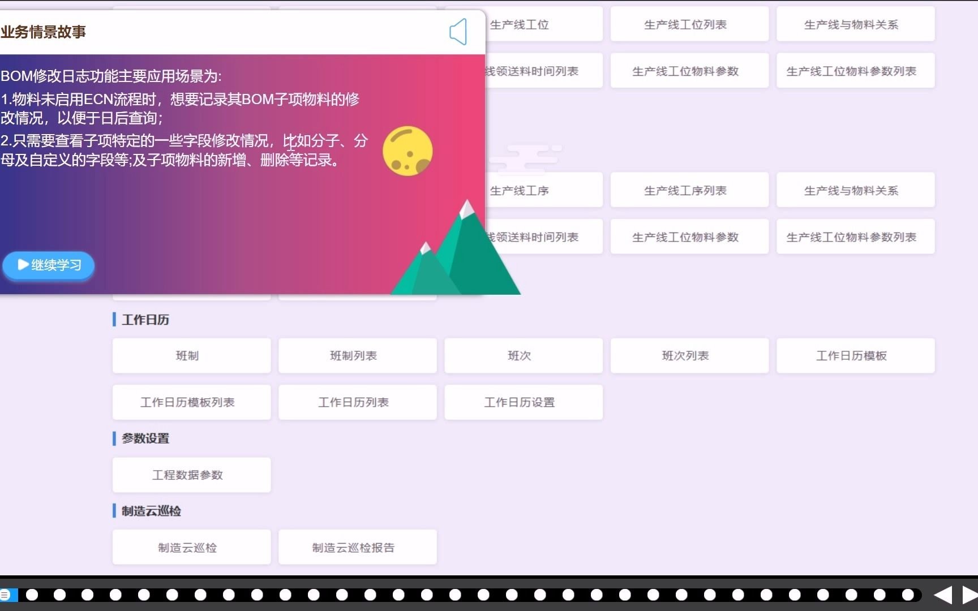This screenshot has width=978, height=611.
Task: Open 制造云巡检报告
Action: pyautogui.click(x=357, y=547)
